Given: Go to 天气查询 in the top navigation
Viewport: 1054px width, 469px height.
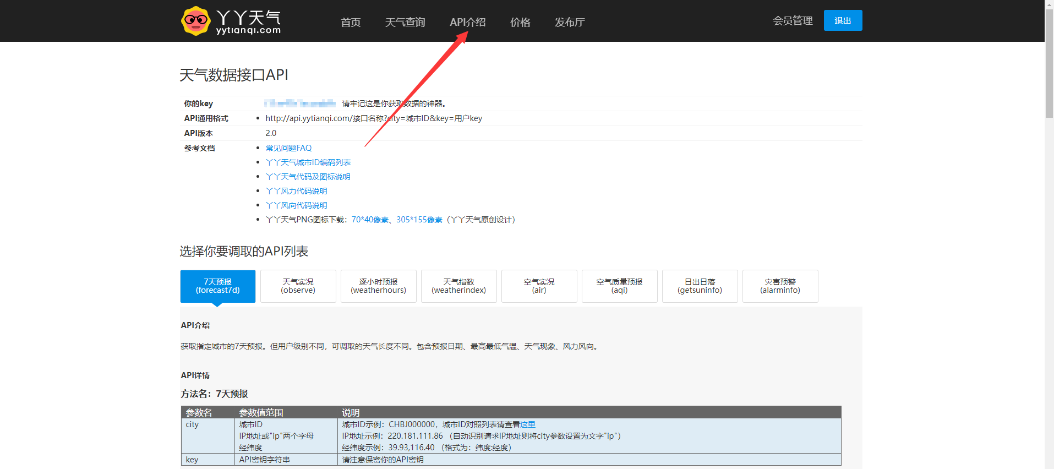Looking at the screenshot, I should pos(405,22).
